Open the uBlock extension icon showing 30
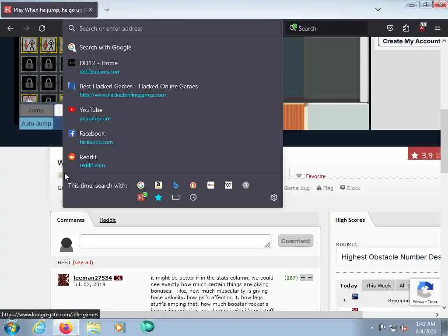This screenshot has width=448, height=336. coord(422,28)
